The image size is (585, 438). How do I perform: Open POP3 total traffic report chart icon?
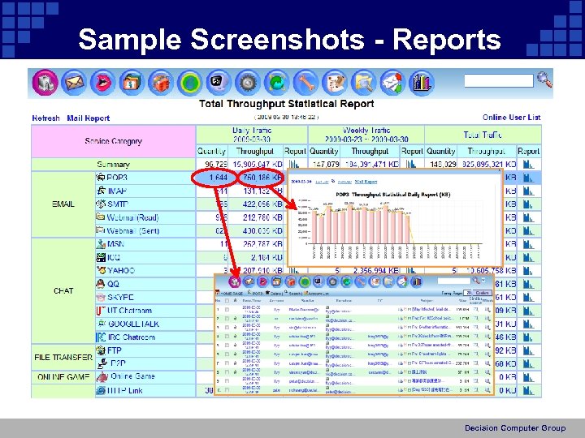pyautogui.click(x=528, y=178)
